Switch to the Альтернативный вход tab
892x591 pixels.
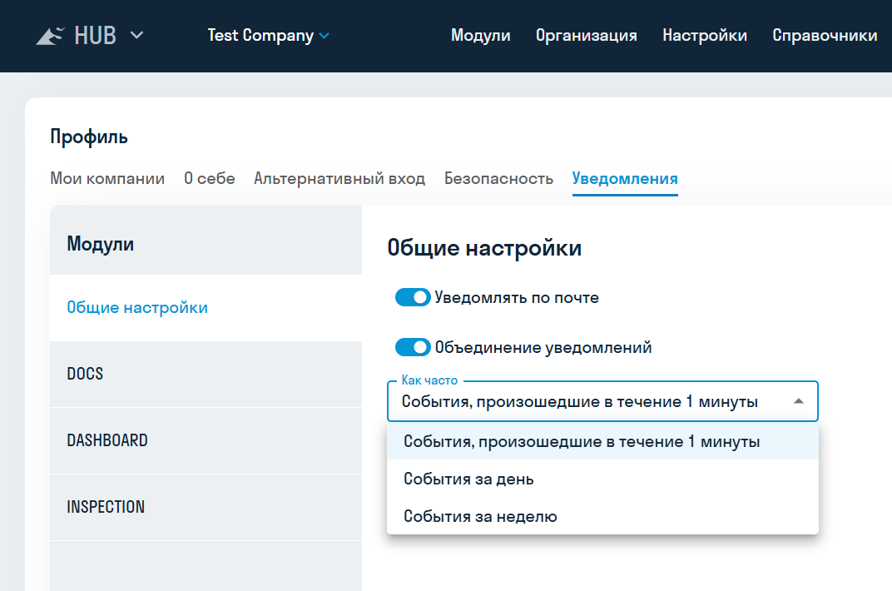pyautogui.click(x=339, y=179)
